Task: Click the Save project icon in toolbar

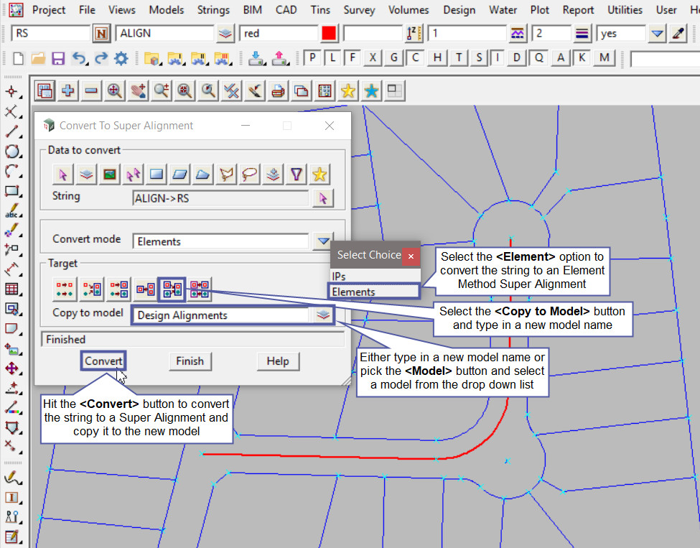Action: click(x=58, y=58)
